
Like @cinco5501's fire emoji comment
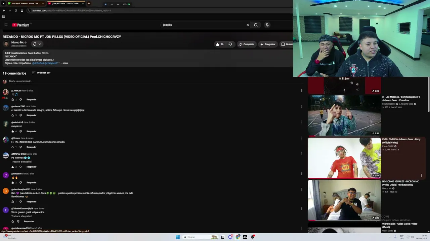click(13, 182)
